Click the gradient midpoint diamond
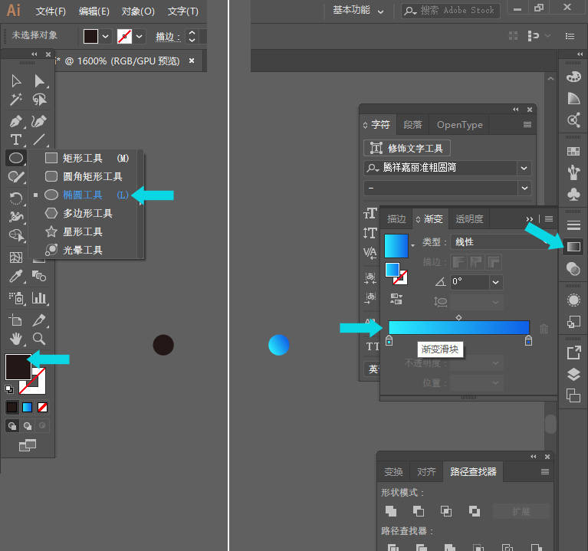The height and width of the screenshot is (551, 588). tap(458, 317)
